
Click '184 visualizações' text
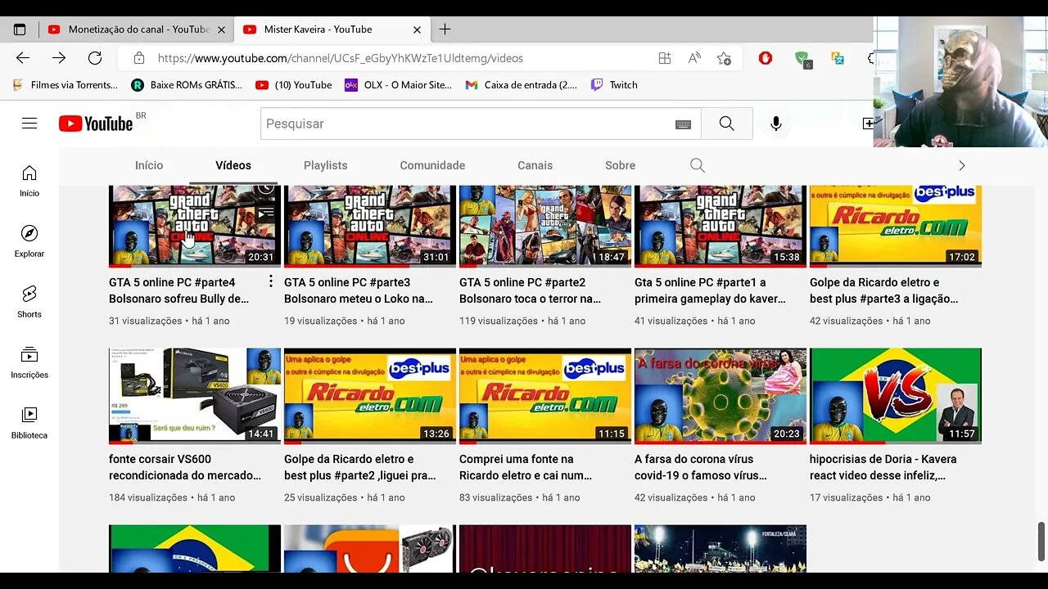[148, 497]
